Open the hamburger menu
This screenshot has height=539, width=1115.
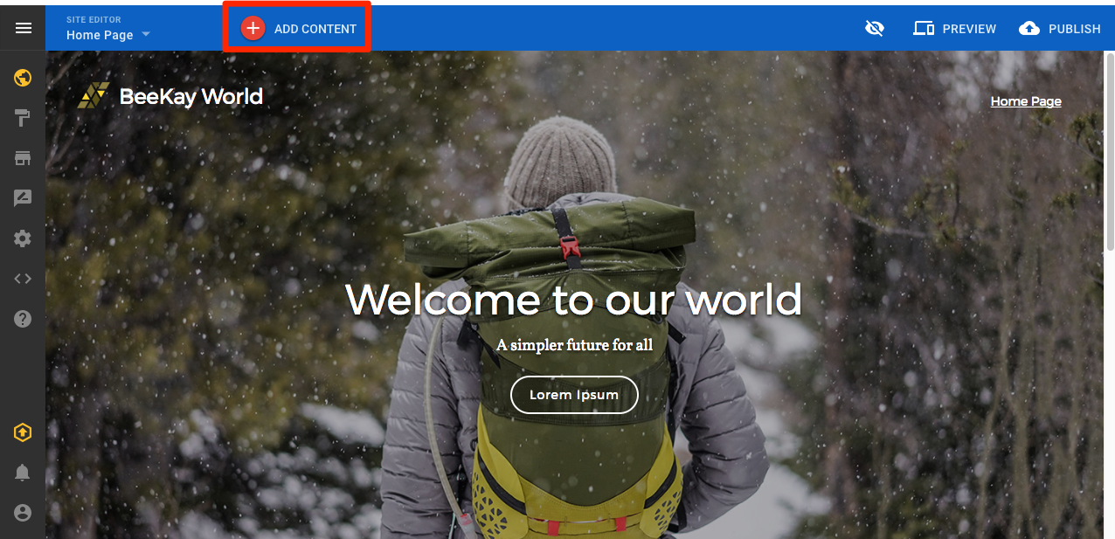pyautogui.click(x=24, y=28)
